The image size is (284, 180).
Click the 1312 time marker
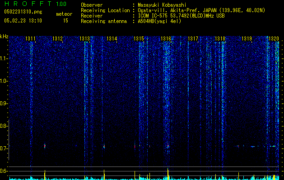pyautogui.click(x=57, y=38)
